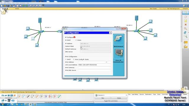Click New Cluster in the yellow bar
This screenshot has width=189, height=106.
pyautogui.click(x=153, y=9)
